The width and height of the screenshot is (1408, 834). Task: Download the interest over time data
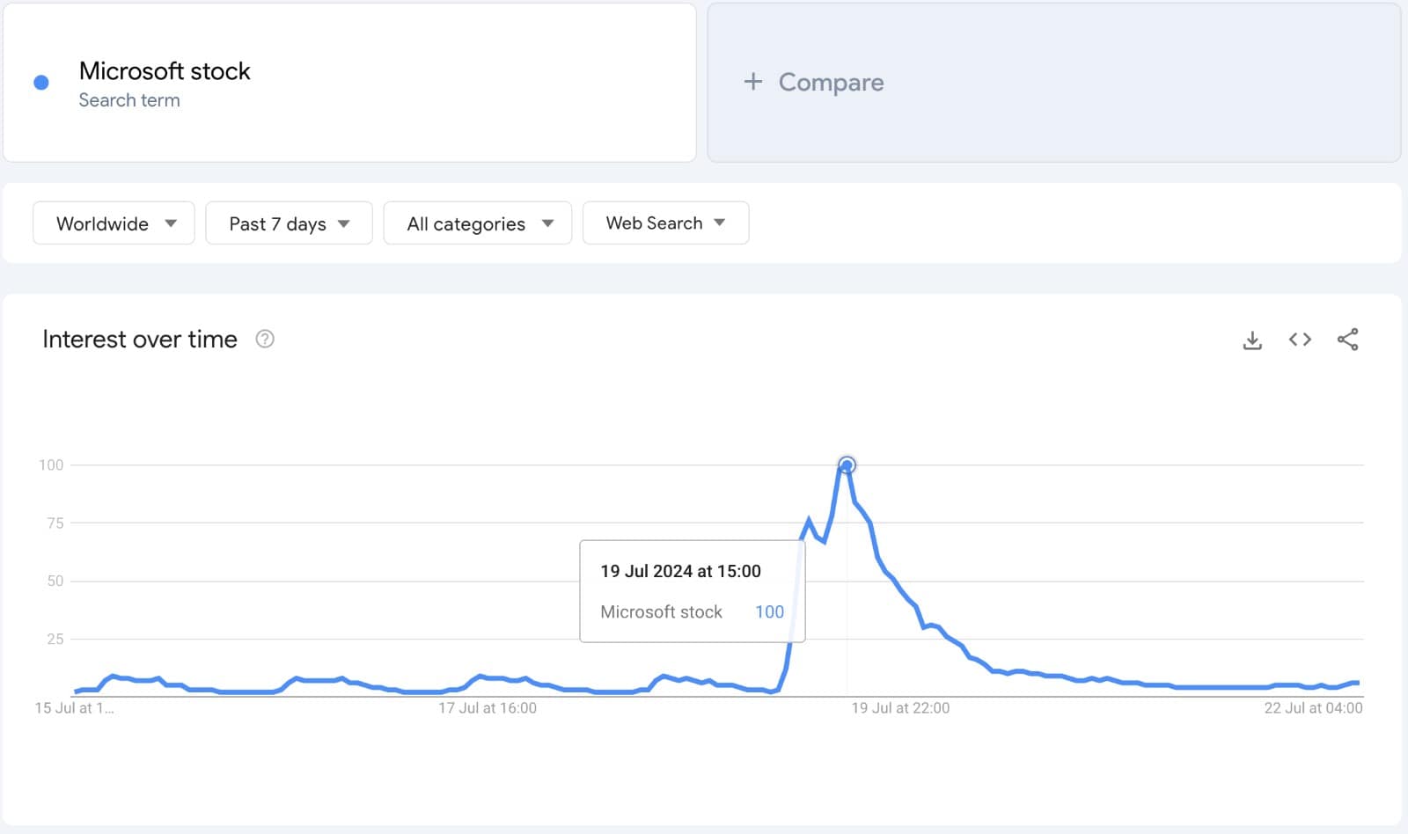(1252, 340)
